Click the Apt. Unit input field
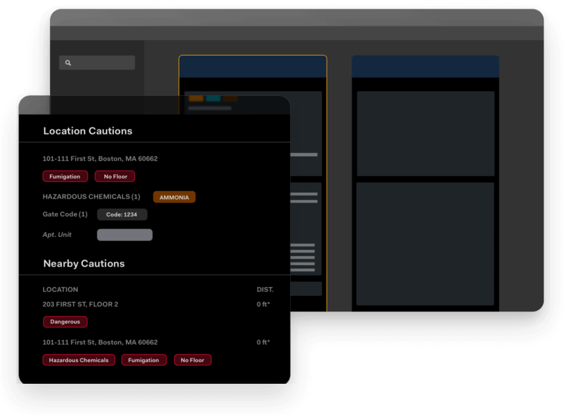565x415 pixels. 124,235
